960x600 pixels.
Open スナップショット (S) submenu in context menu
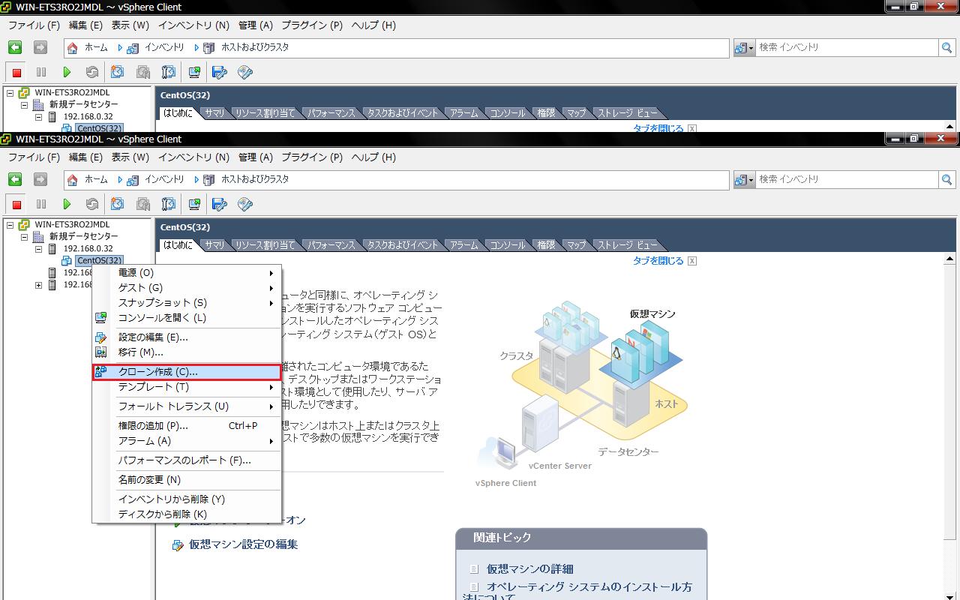pos(187,303)
